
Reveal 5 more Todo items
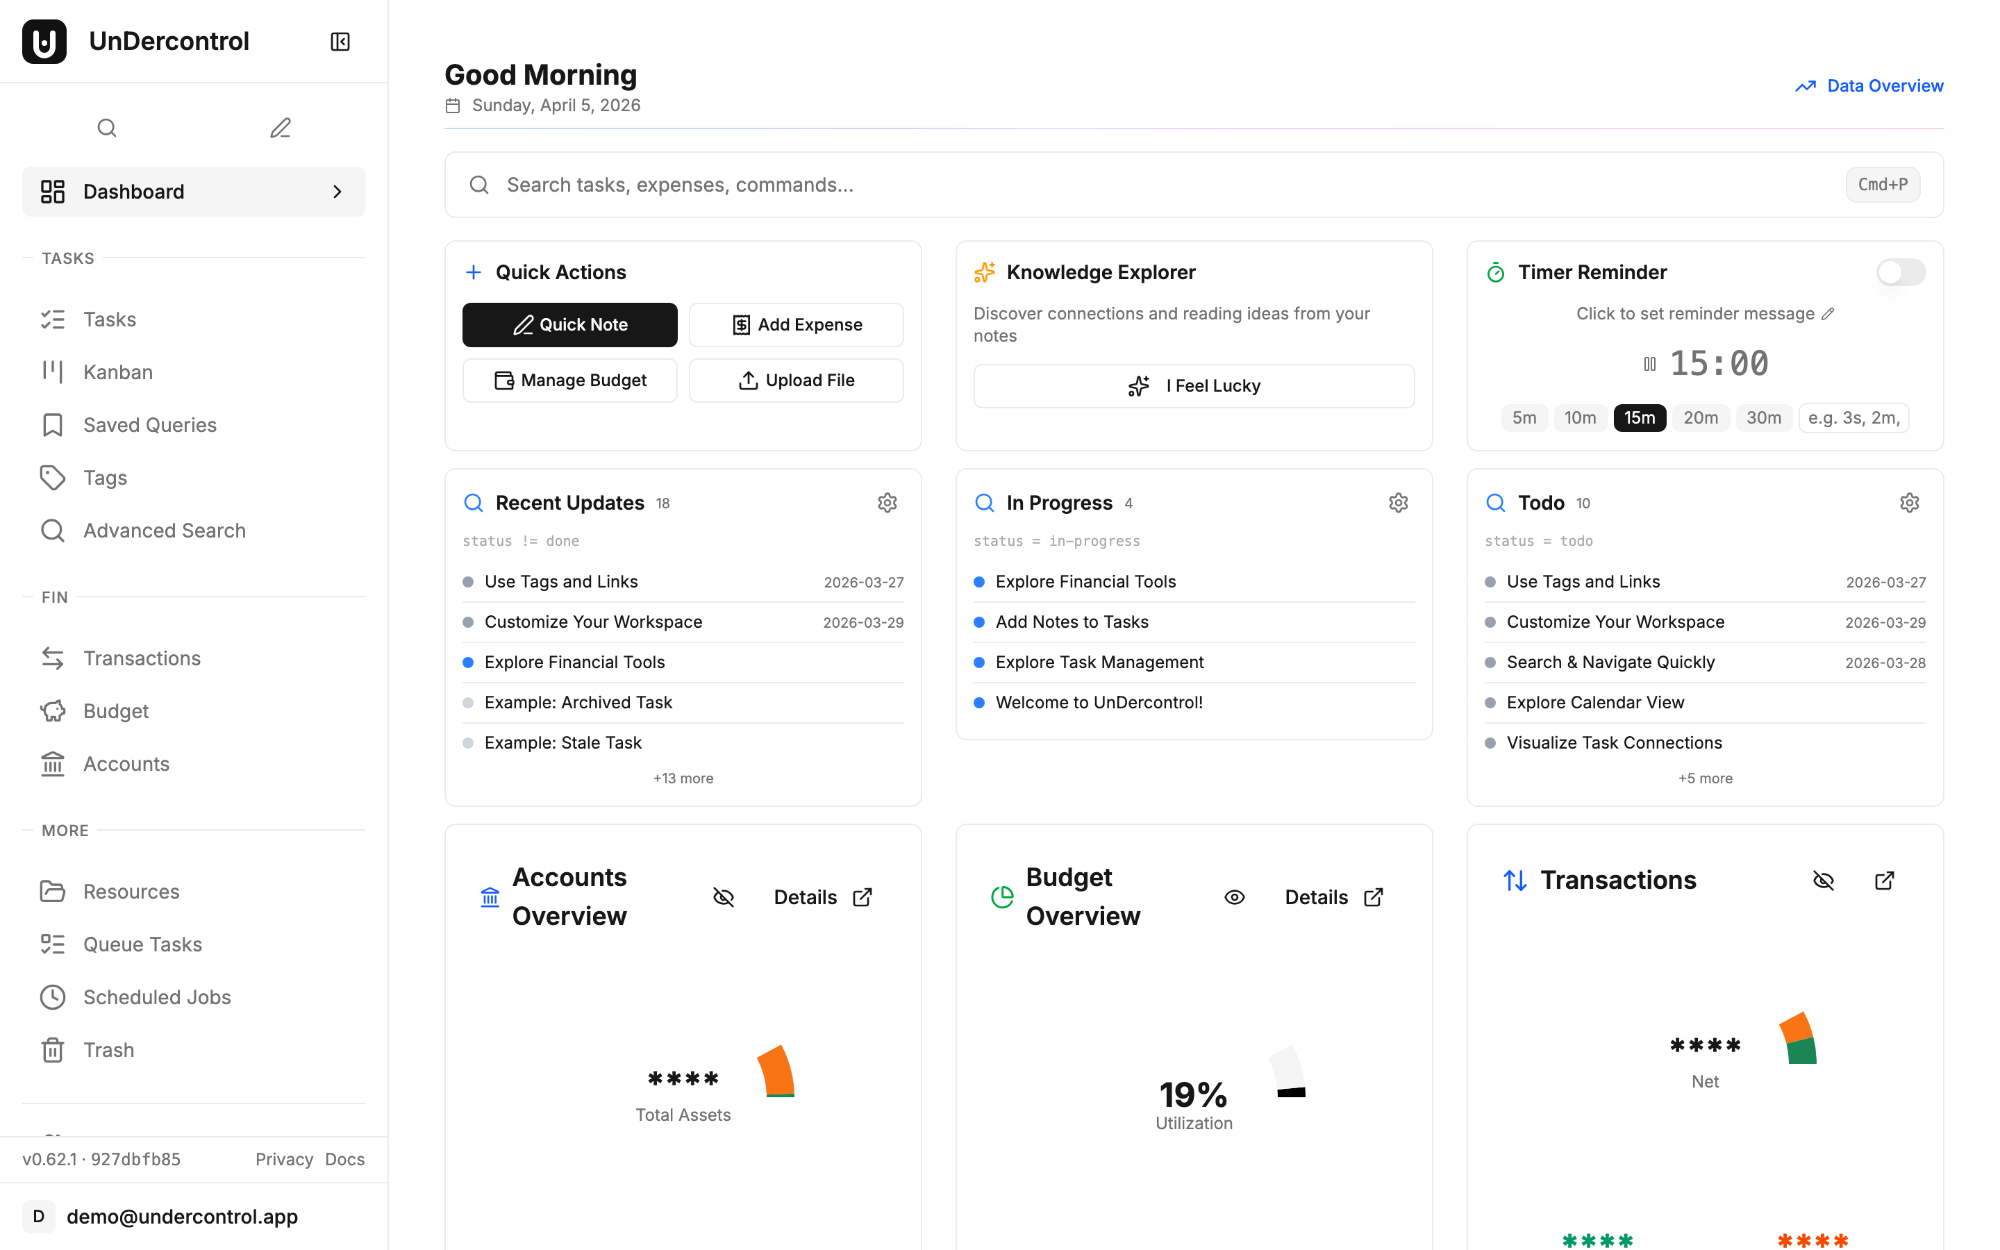coord(1704,777)
